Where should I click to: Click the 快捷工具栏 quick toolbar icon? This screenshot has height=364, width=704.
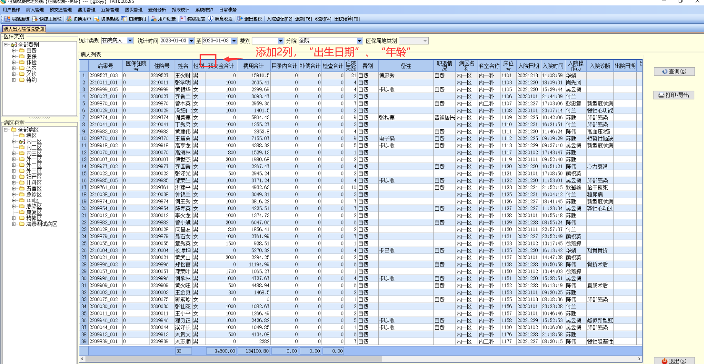tap(35, 19)
